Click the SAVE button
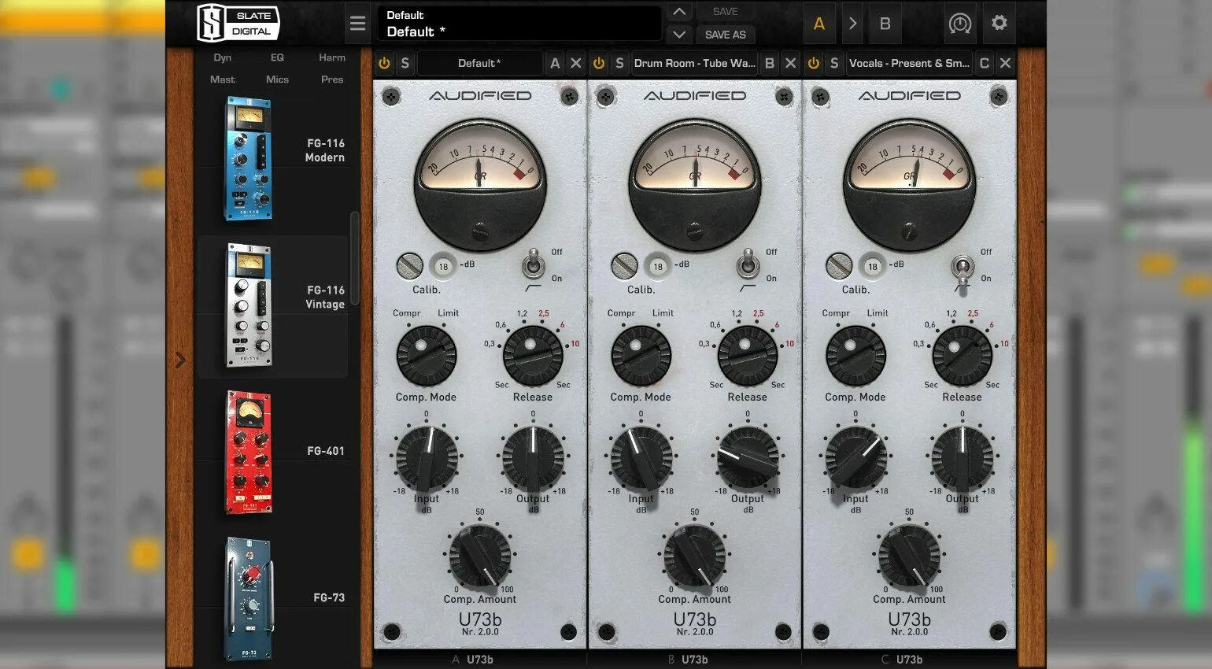 725,12
